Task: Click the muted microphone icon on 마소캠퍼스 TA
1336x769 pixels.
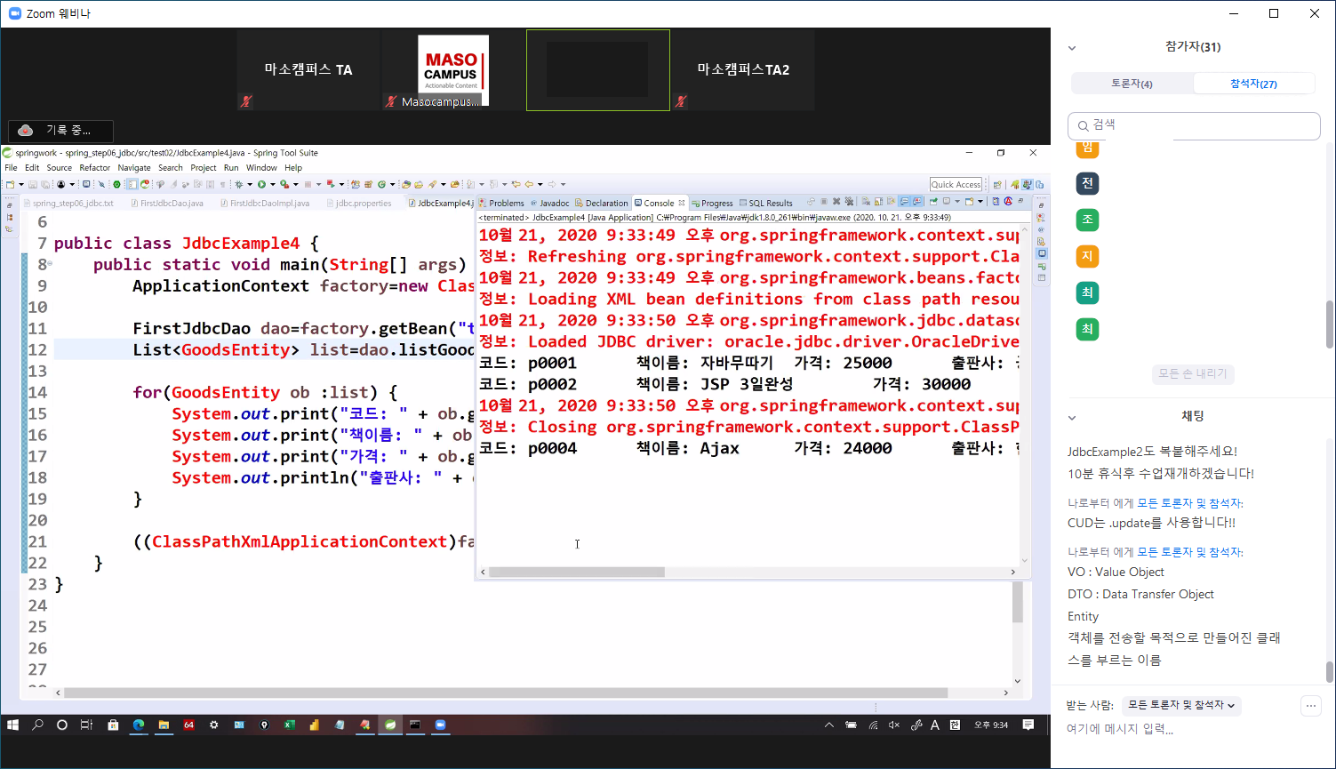Action: click(246, 101)
